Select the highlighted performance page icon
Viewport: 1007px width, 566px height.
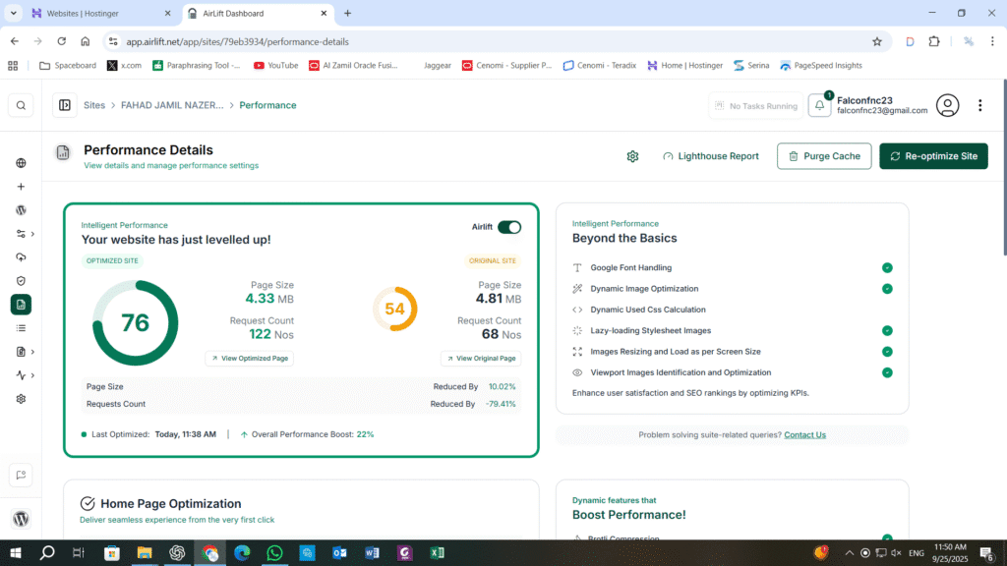pos(21,305)
